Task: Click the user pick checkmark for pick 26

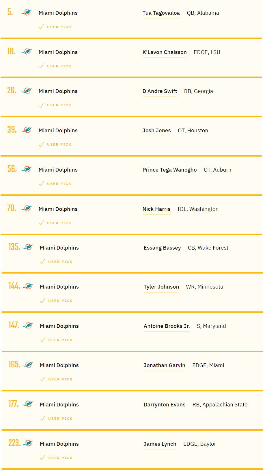Action: (41, 105)
